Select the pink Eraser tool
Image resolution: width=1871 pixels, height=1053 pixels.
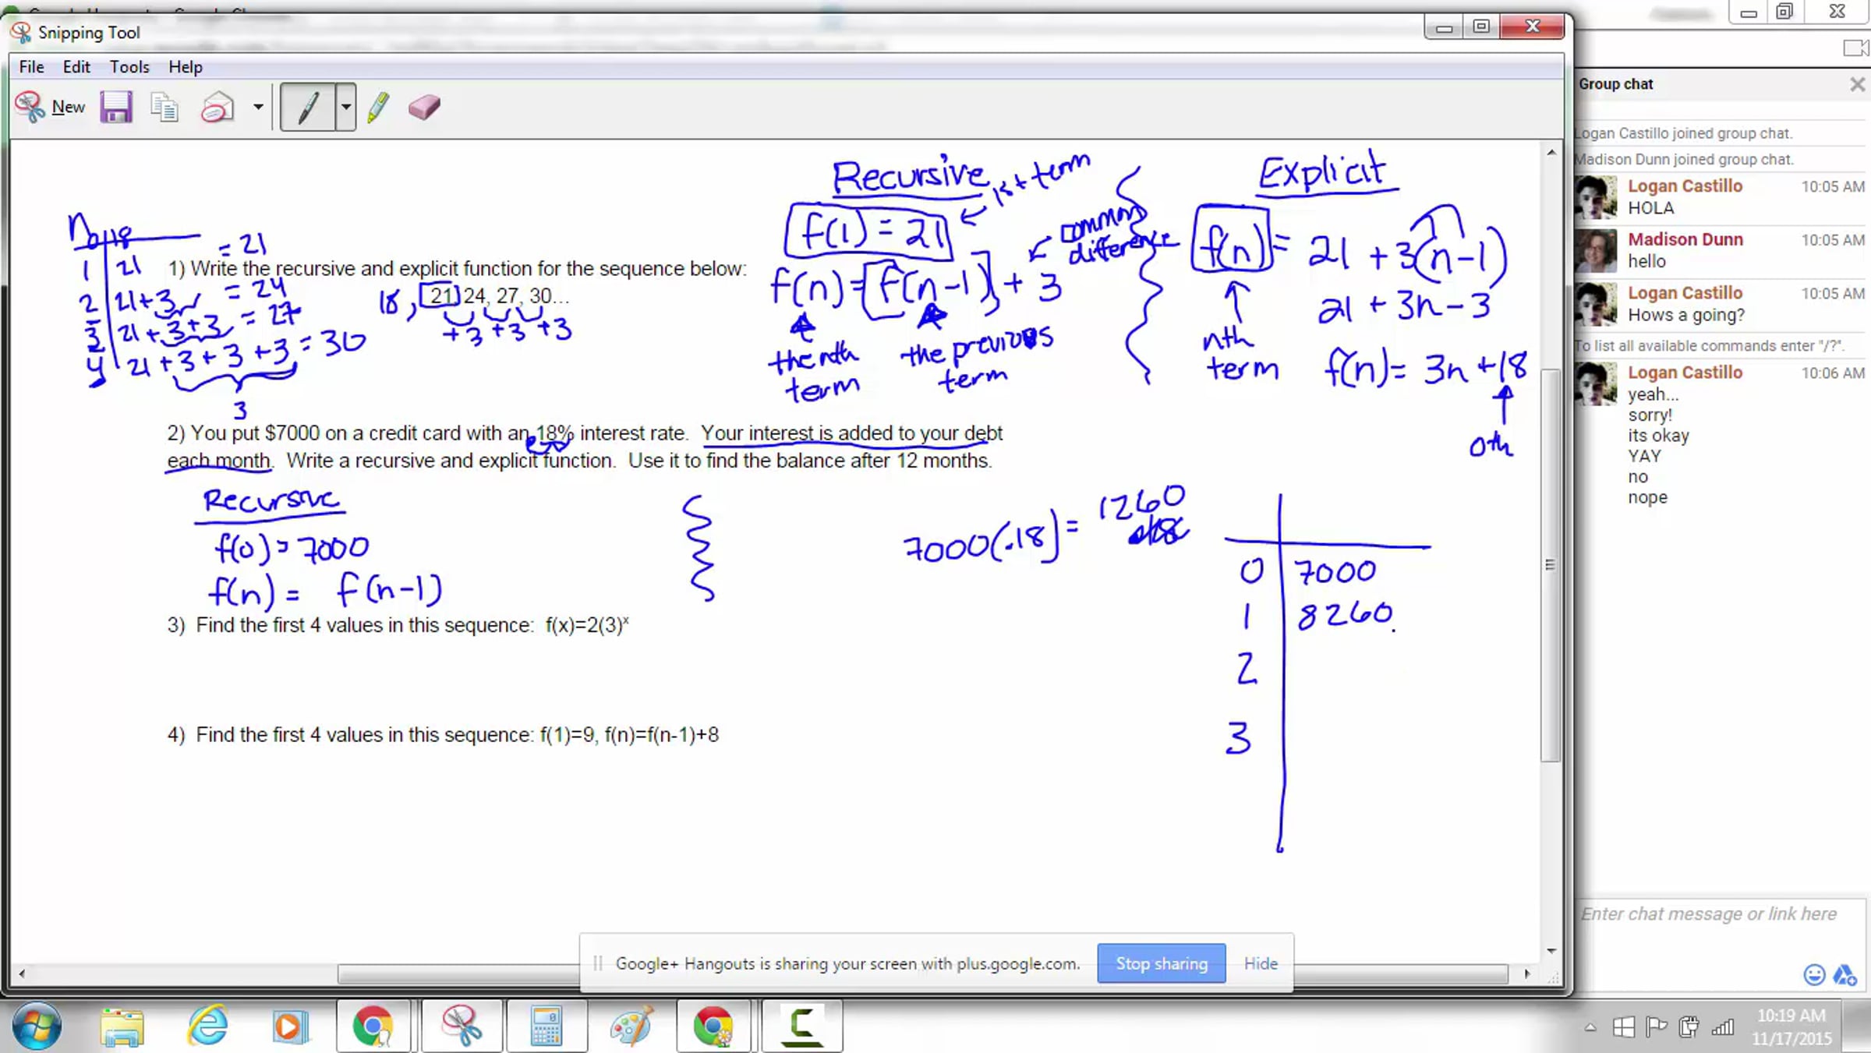424,107
